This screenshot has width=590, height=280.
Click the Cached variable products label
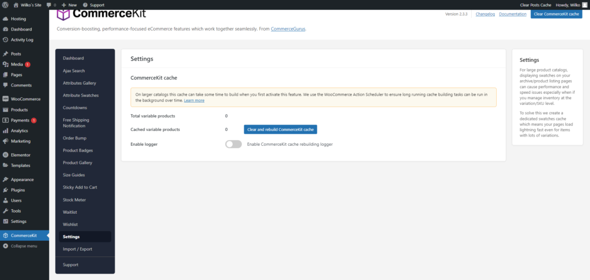pos(155,130)
